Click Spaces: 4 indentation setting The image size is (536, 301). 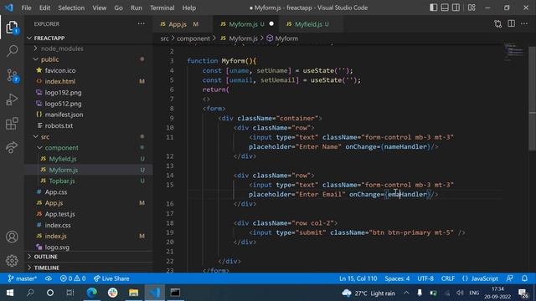pos(397,278)
